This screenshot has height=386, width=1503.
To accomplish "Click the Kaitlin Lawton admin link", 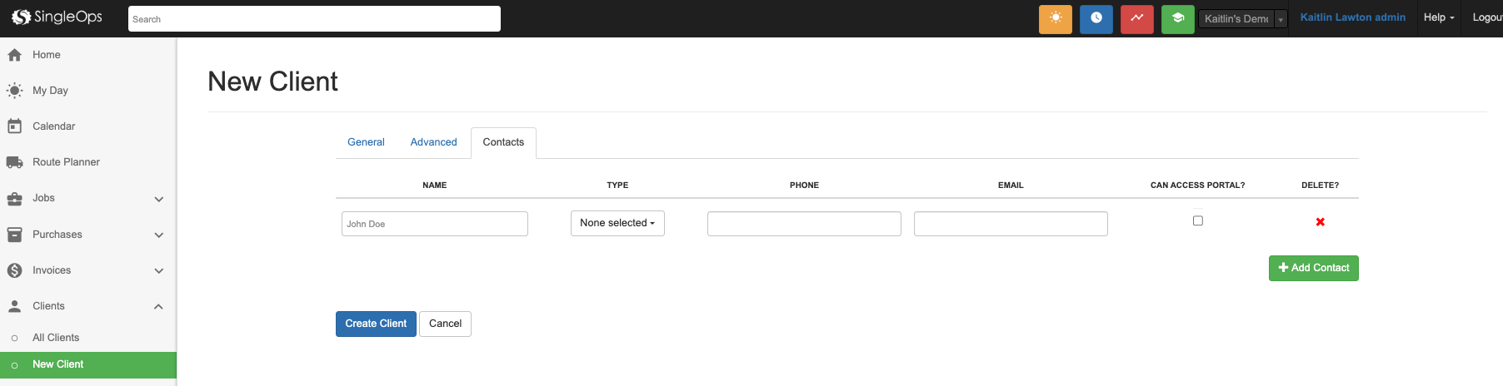I will 1352,17.
